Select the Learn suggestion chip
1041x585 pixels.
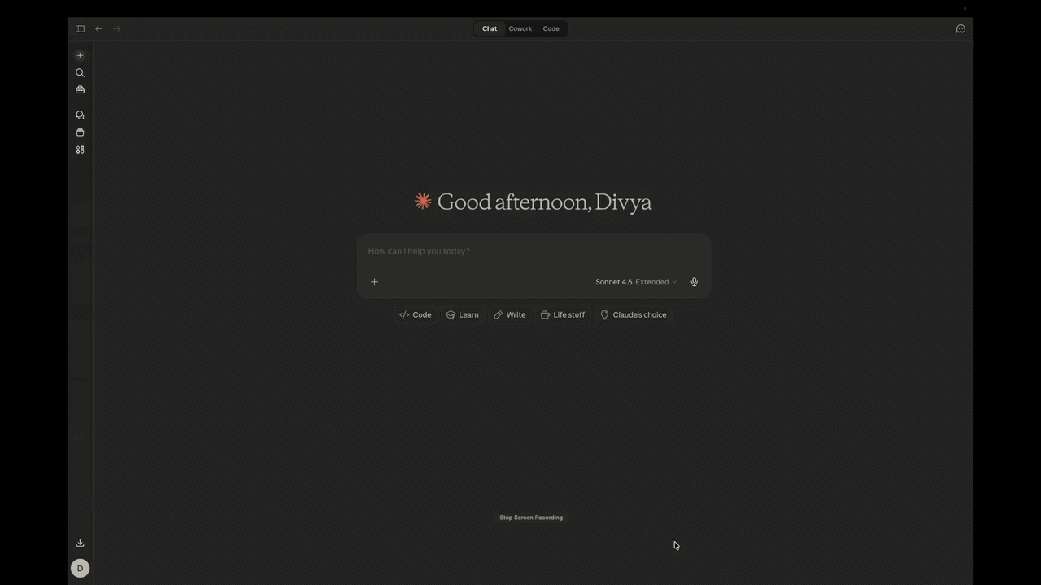tap(462, 314)
